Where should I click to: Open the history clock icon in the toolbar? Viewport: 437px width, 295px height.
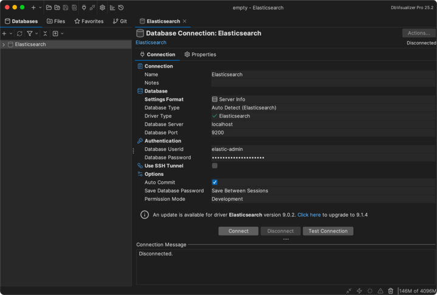point(121,8)
